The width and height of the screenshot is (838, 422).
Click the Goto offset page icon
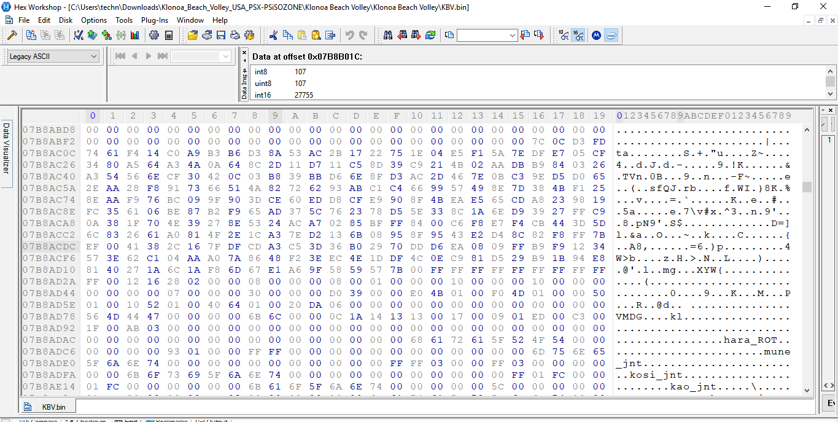449,35
